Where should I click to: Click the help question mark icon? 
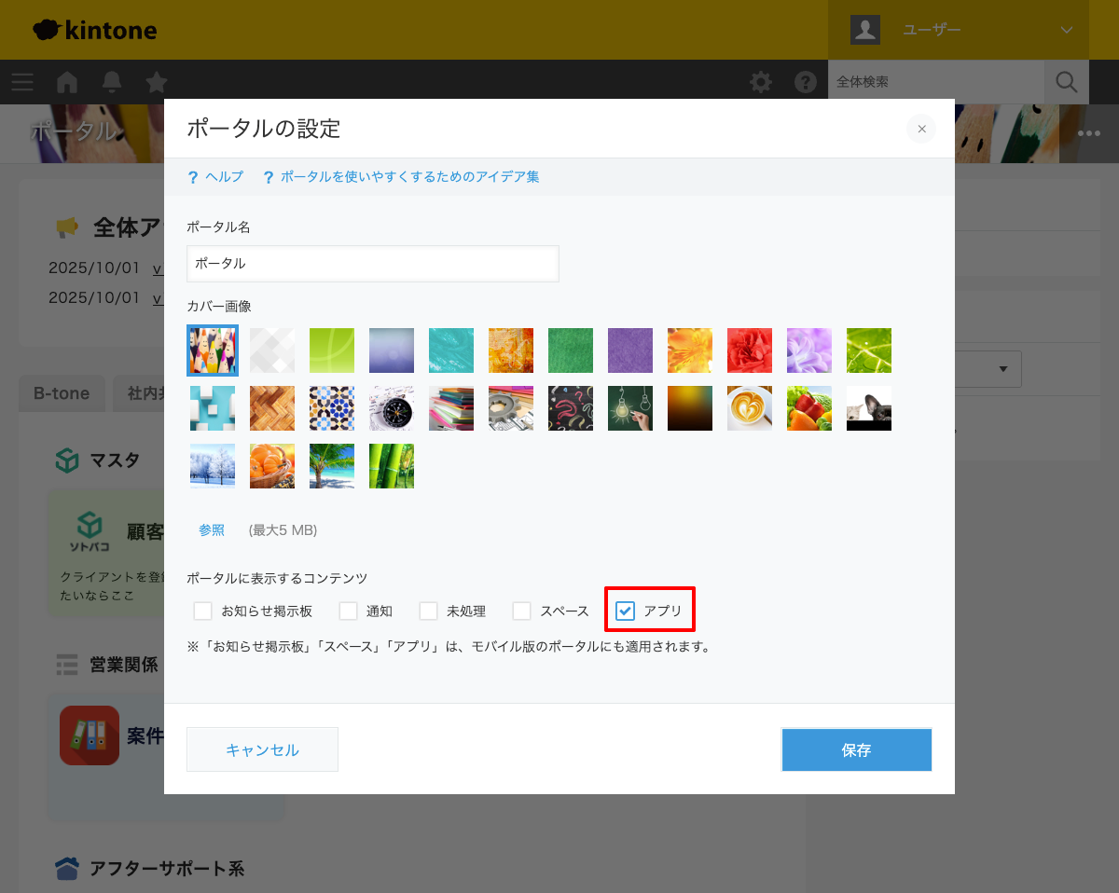805,82
